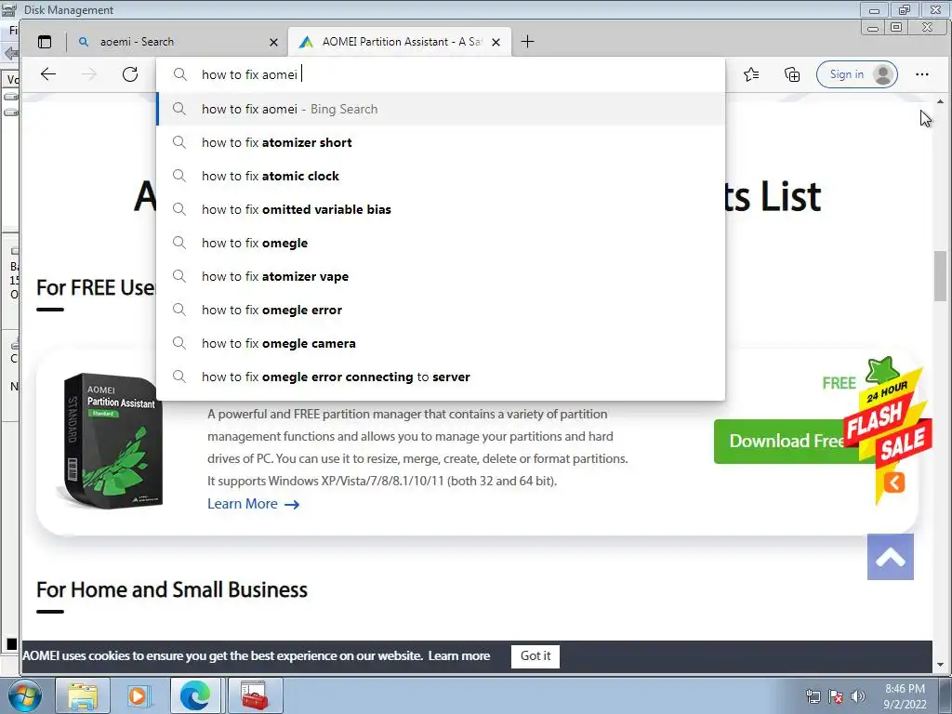Open Windows Explorer from the taskbar
This screenshot has width=952, height=714.
[x=83, y=695]
